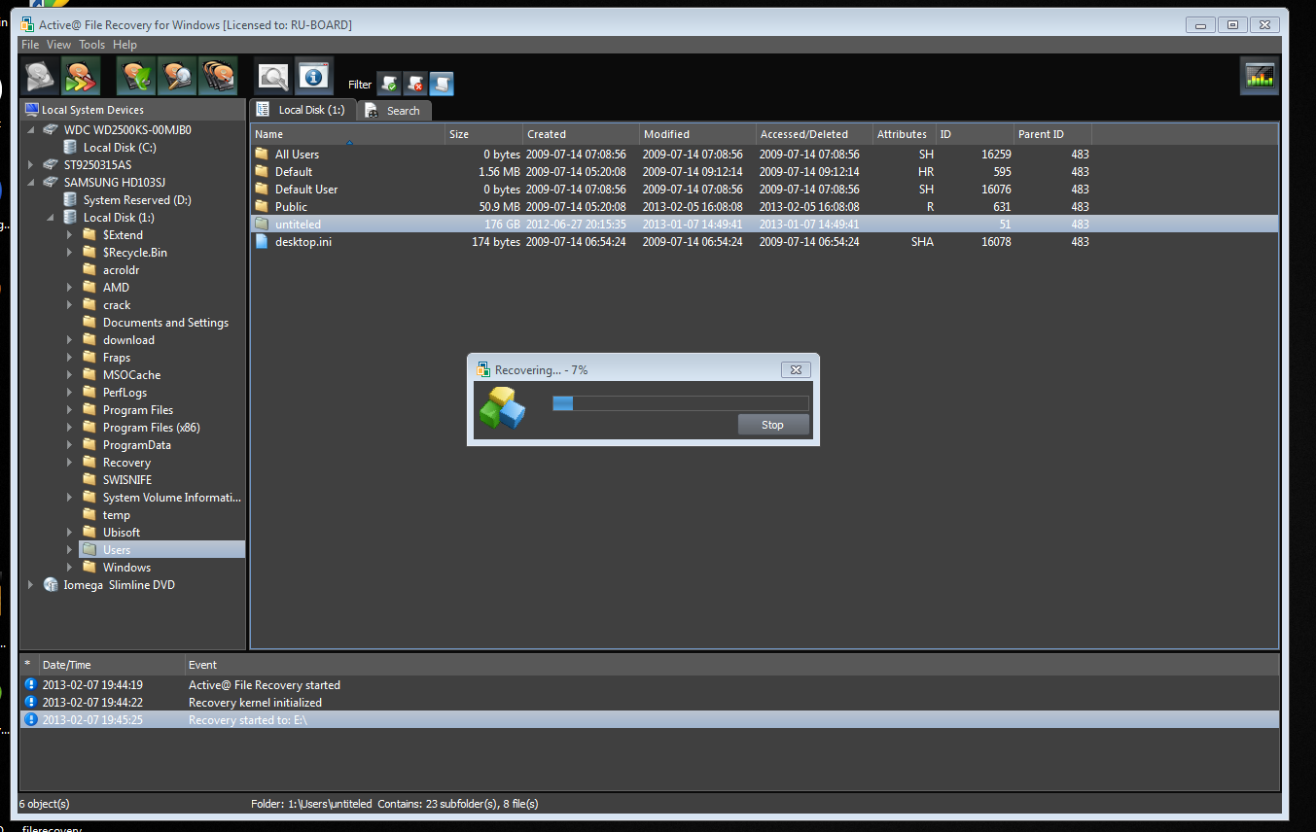
Task: Expand the AMD folder node
Action: (69, 287)
